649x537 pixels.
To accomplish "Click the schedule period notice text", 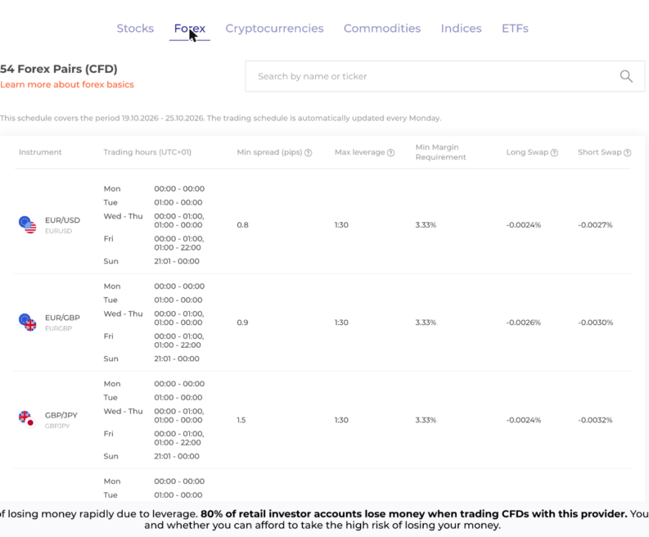I will [x=221, y=118].
